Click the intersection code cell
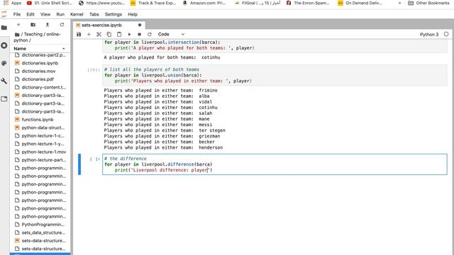 (275, 45)
